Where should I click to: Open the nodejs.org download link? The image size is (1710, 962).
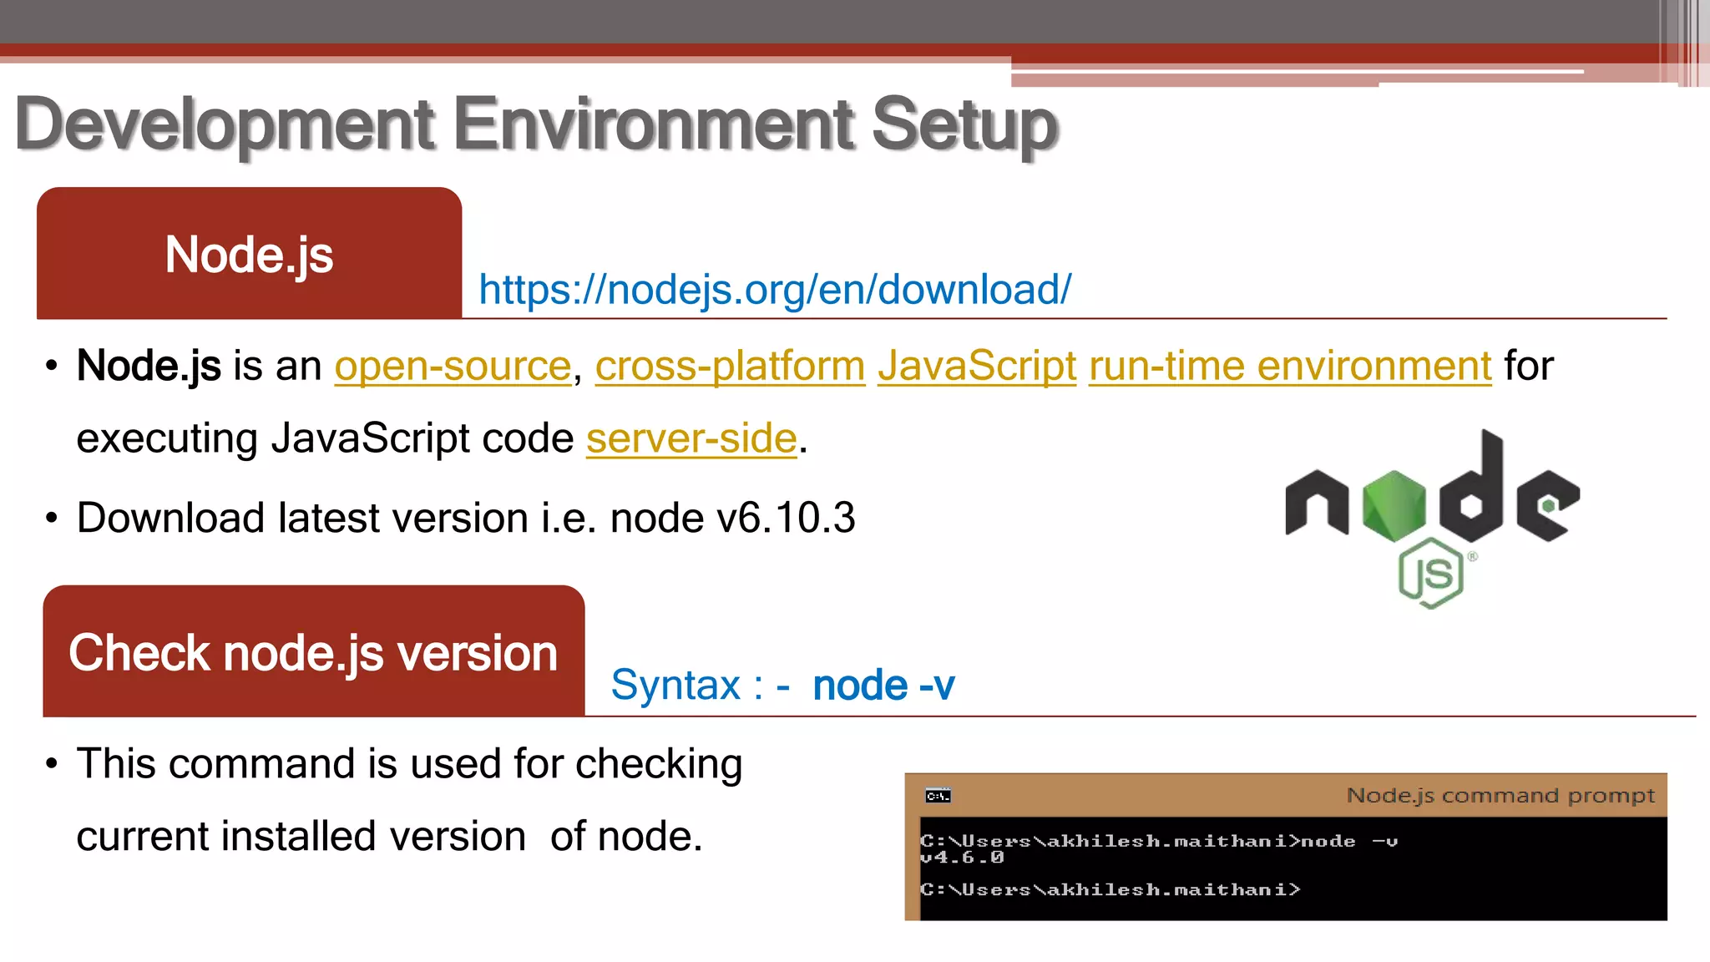(775, 290)
